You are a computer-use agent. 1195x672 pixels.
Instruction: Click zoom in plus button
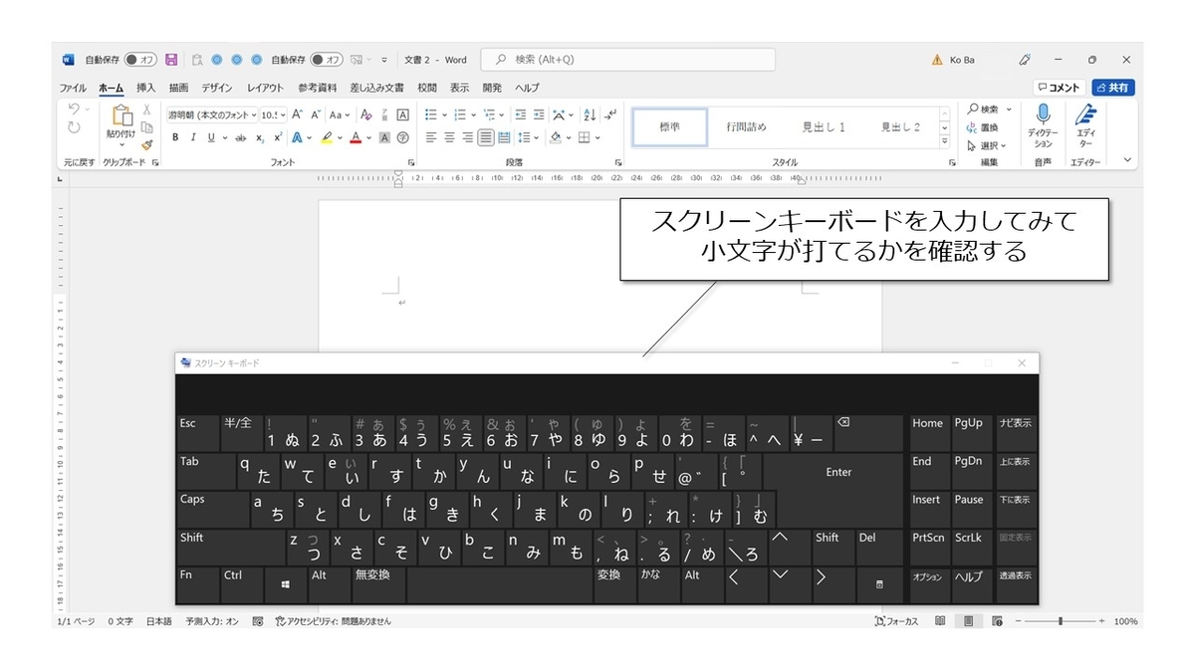click(1101, 621)
